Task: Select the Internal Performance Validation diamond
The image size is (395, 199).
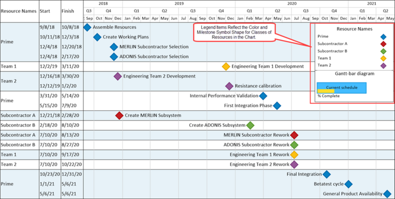Action: click(263, 96)
